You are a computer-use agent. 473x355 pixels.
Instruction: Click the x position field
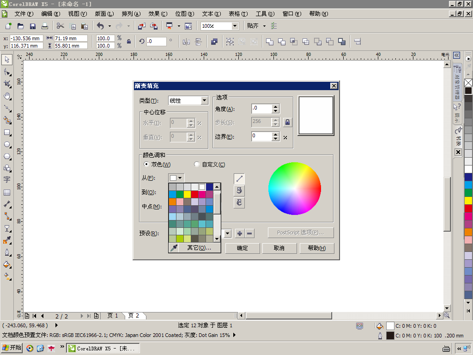[26, 38]
